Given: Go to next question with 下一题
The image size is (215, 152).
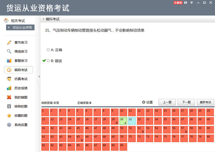Looking at the screenshot, I should point(186,102).
